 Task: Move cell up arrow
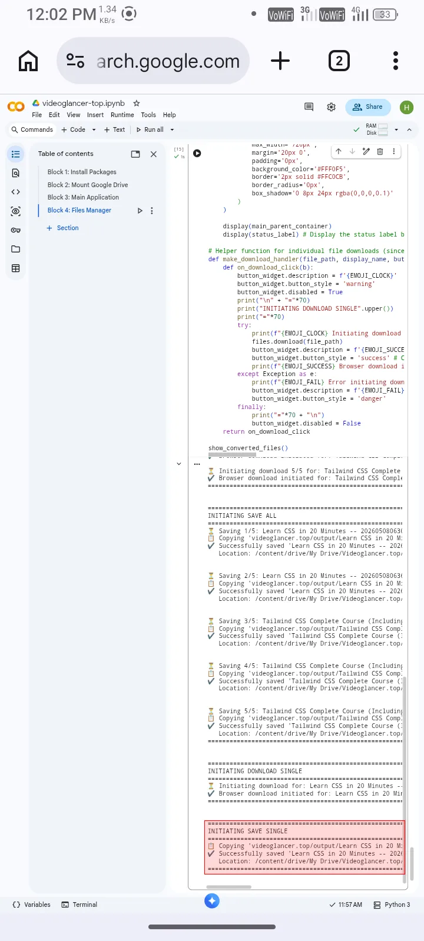339,151
